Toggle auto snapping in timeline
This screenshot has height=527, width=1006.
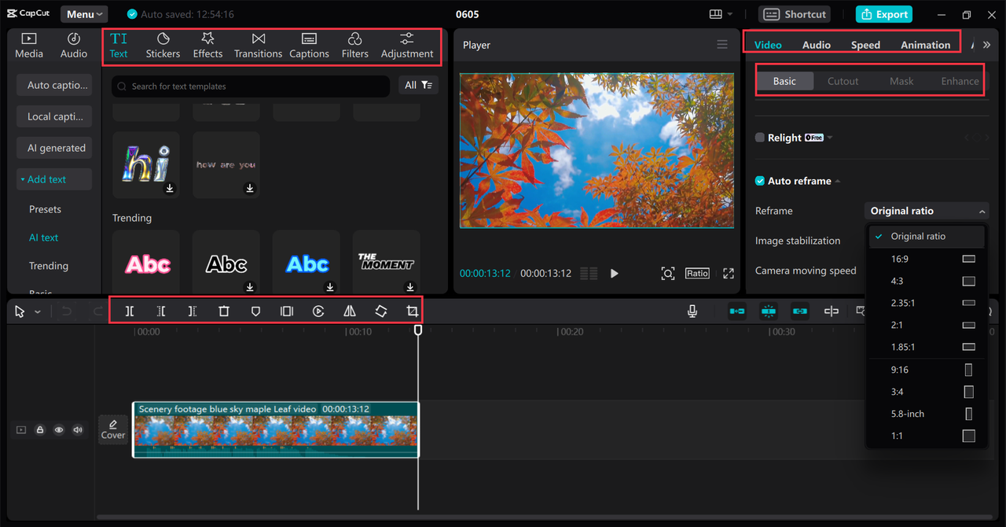tap(769, 311)
